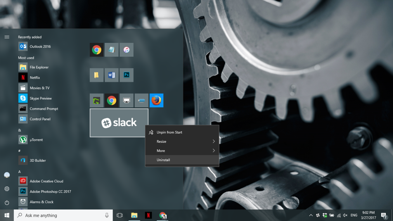
Task: Open Netflix from the taskbar
Action: [x=148, y=215]
